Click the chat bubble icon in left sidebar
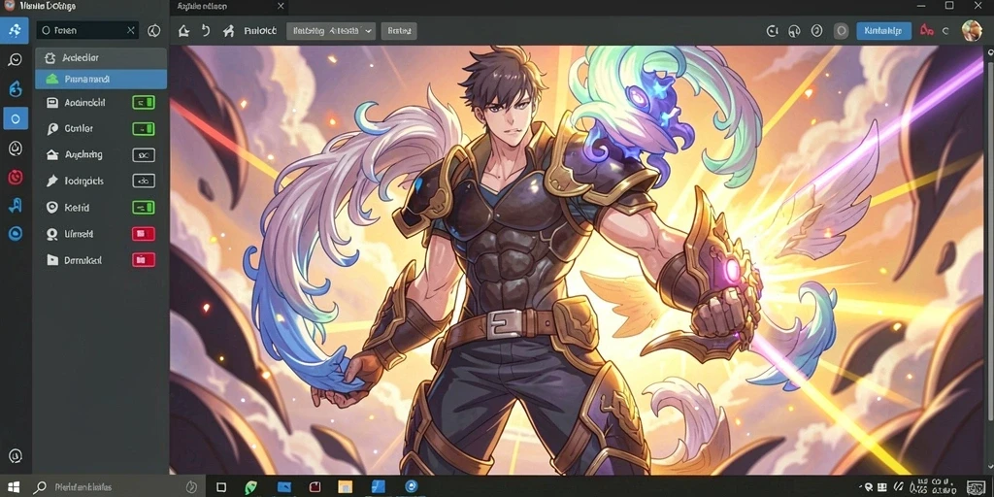 click(x=15, y=60)
